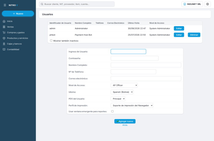The image size is (214, 141).
Task: Edit the phbot user
Action: click(x=179, y=35)
